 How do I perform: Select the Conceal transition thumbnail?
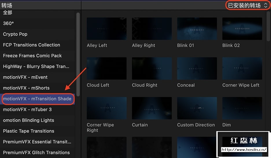(x=197, y=68)
